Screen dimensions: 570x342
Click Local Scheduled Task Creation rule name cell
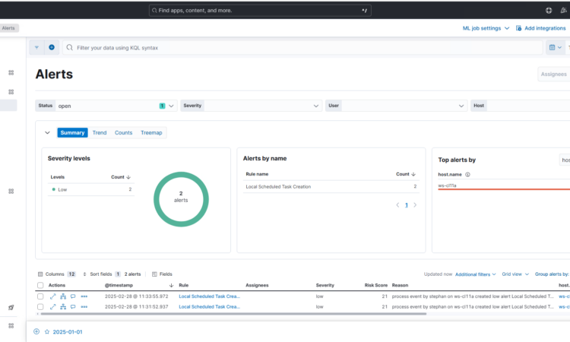(x=278, y=186)
